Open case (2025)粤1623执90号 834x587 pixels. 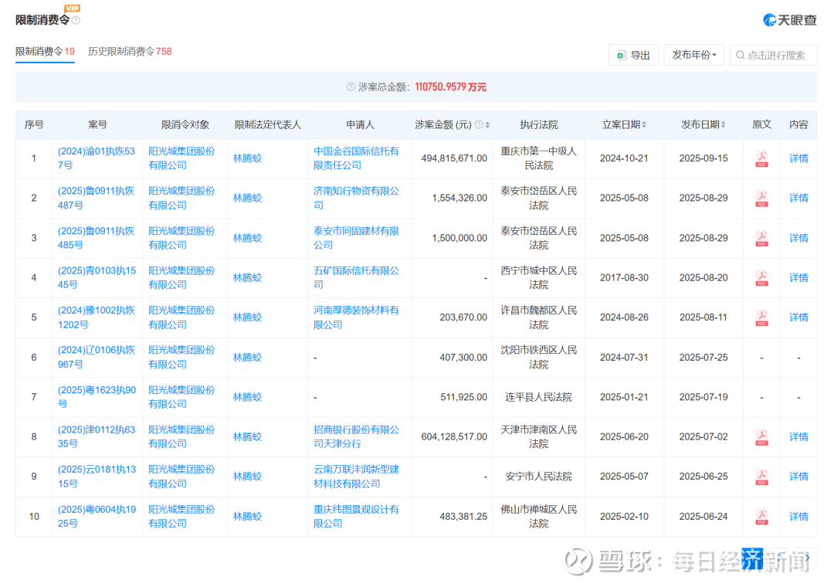[97, 397]
